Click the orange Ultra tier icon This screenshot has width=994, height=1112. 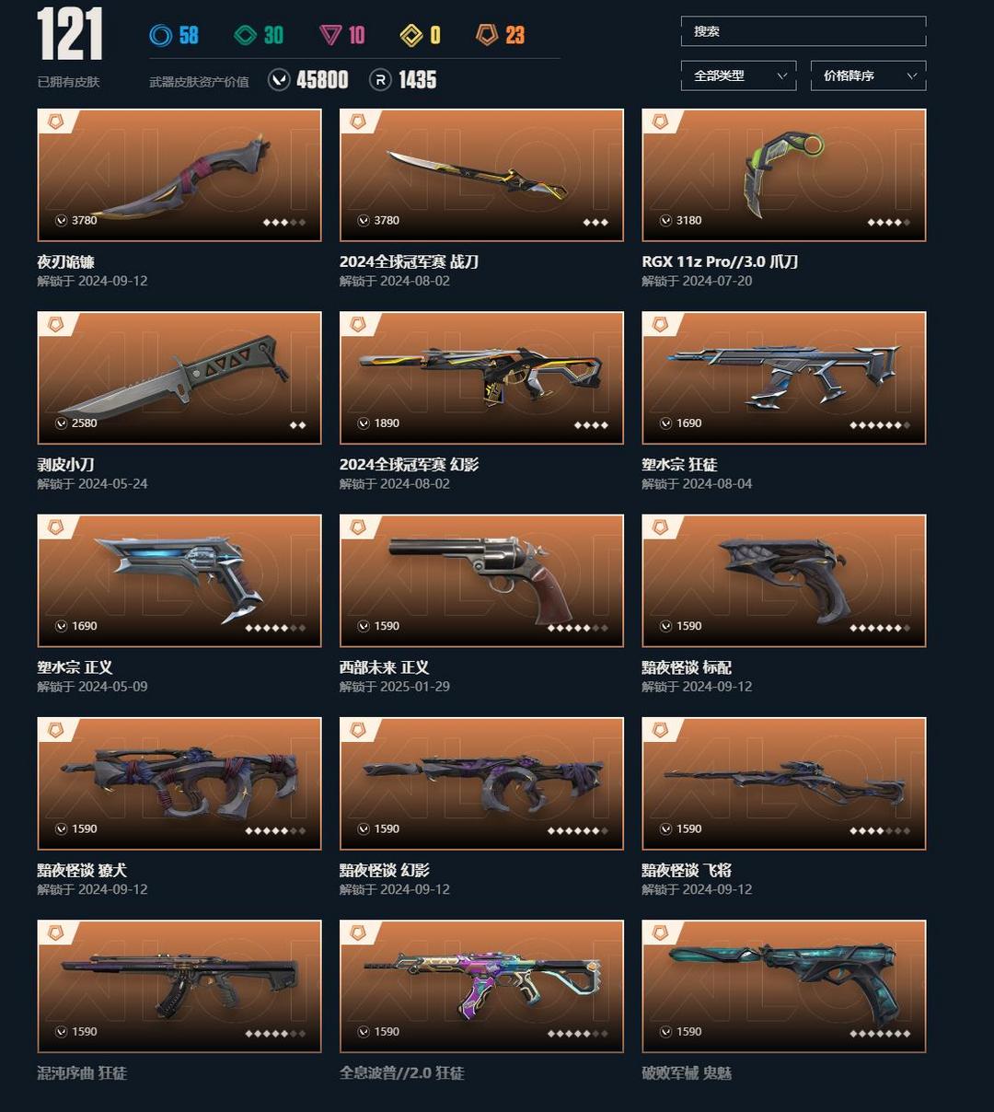[x=487, y=36]
